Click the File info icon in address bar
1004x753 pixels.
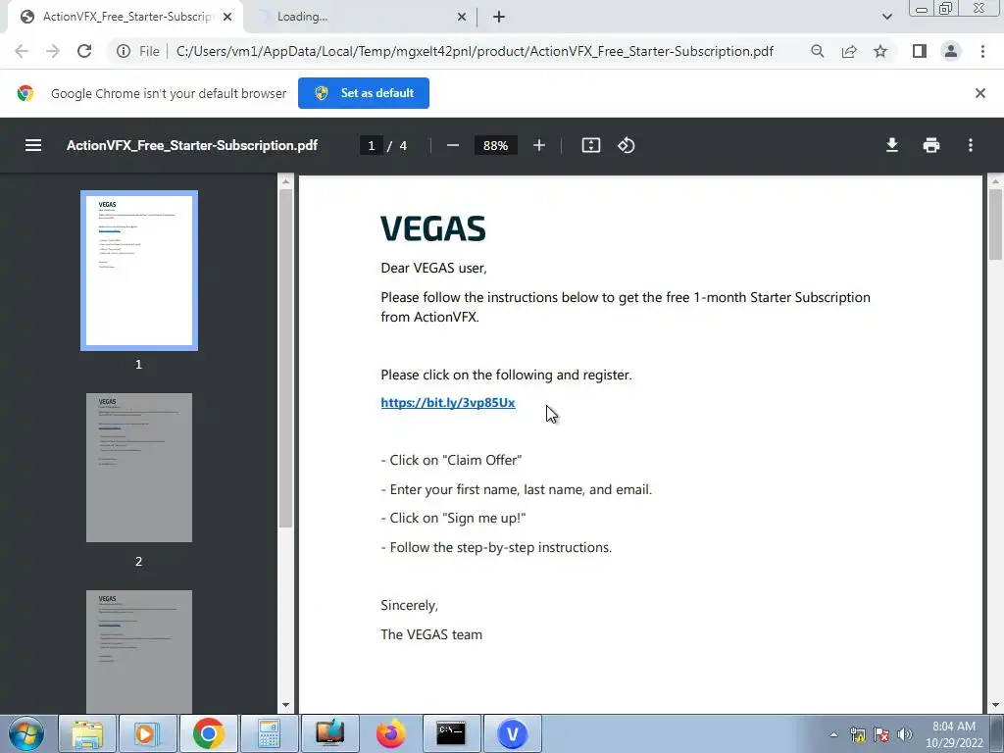pyautogui.click(x=124, y=51)
